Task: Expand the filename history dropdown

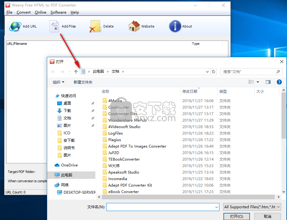Action: (x=217, y=207)
